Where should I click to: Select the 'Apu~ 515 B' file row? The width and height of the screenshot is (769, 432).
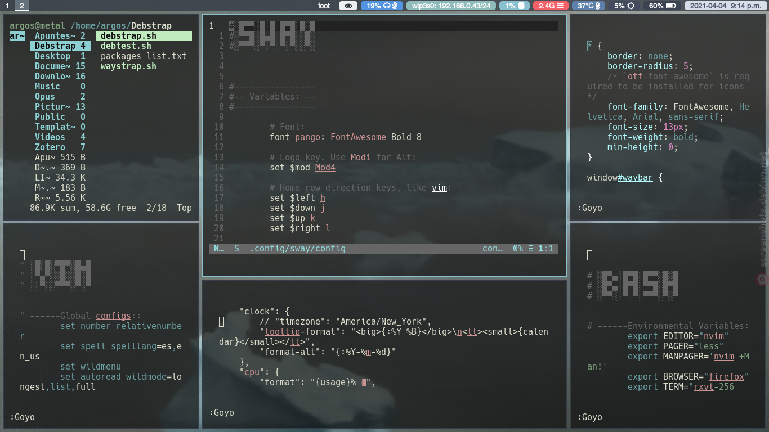(60, 157)
